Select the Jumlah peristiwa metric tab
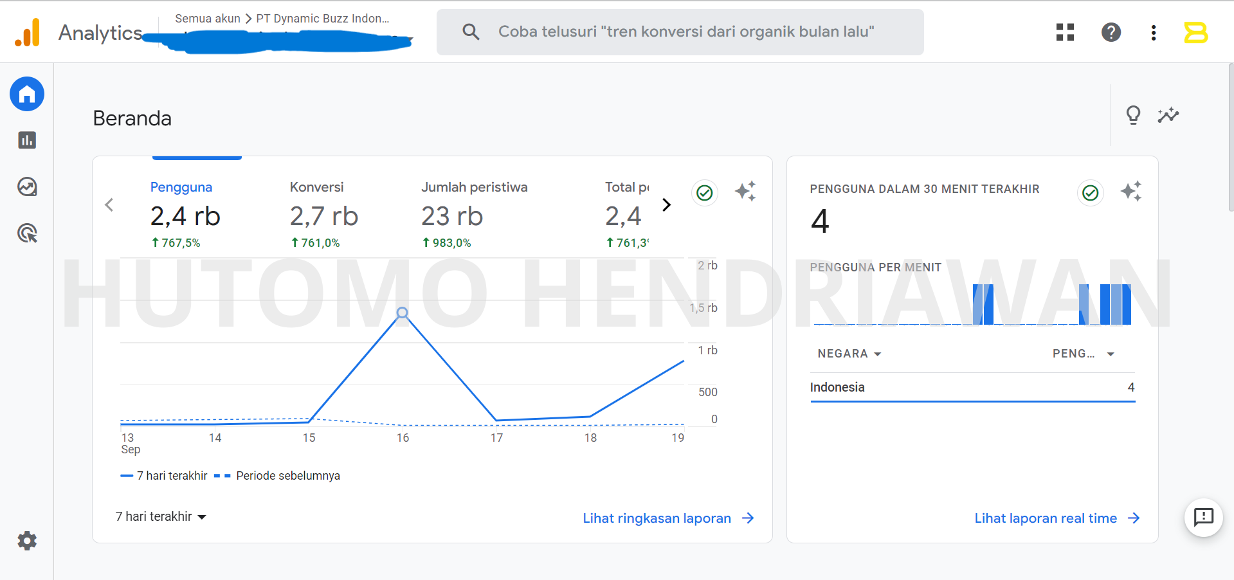Screen dimensions: 1234x580 pyautogui.click(x=475, y=214)
